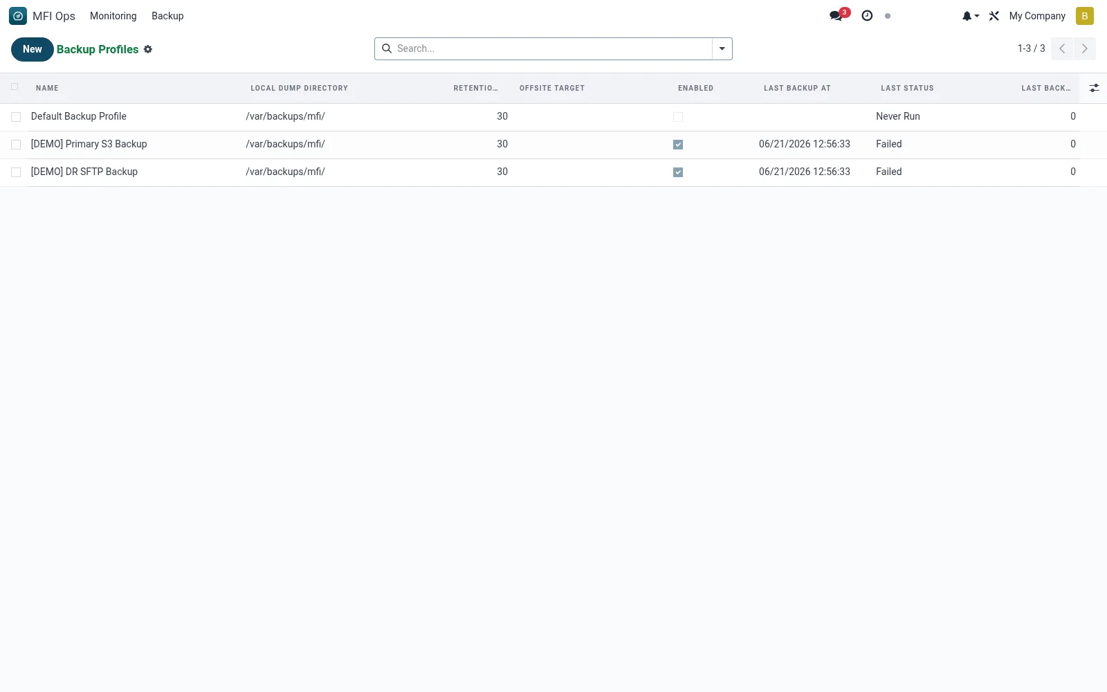Click last backup date of Primary S3 Backup

pos(805,144)
